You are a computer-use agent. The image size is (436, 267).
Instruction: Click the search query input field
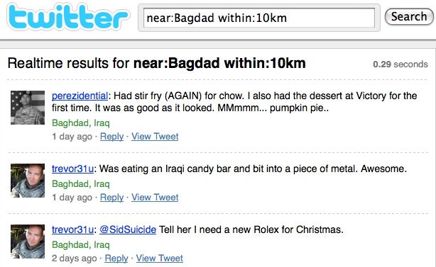(x=259, y=18)
